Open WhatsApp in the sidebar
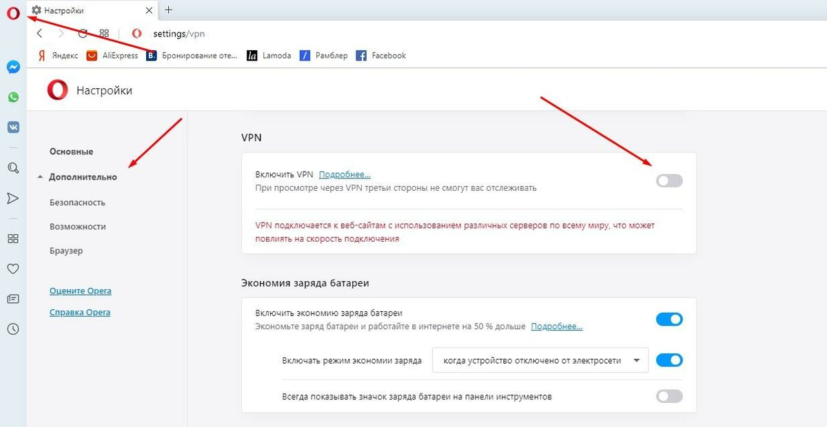Viewport: 827px width, 427px height. click(13, 97)
